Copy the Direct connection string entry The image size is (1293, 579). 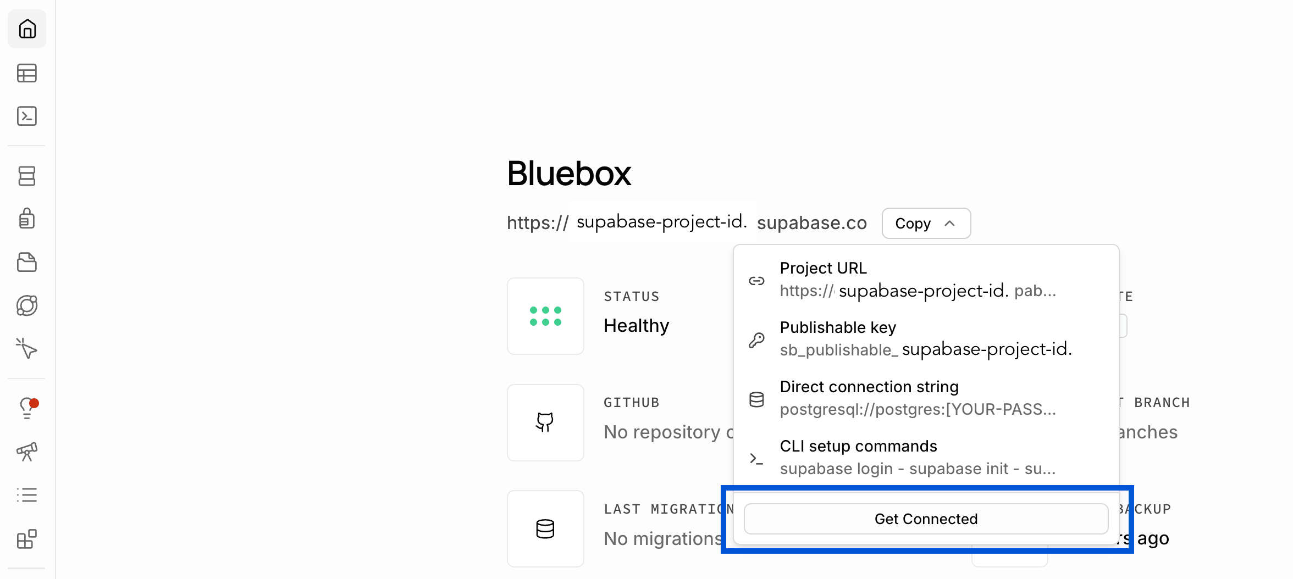pos(926,398)
